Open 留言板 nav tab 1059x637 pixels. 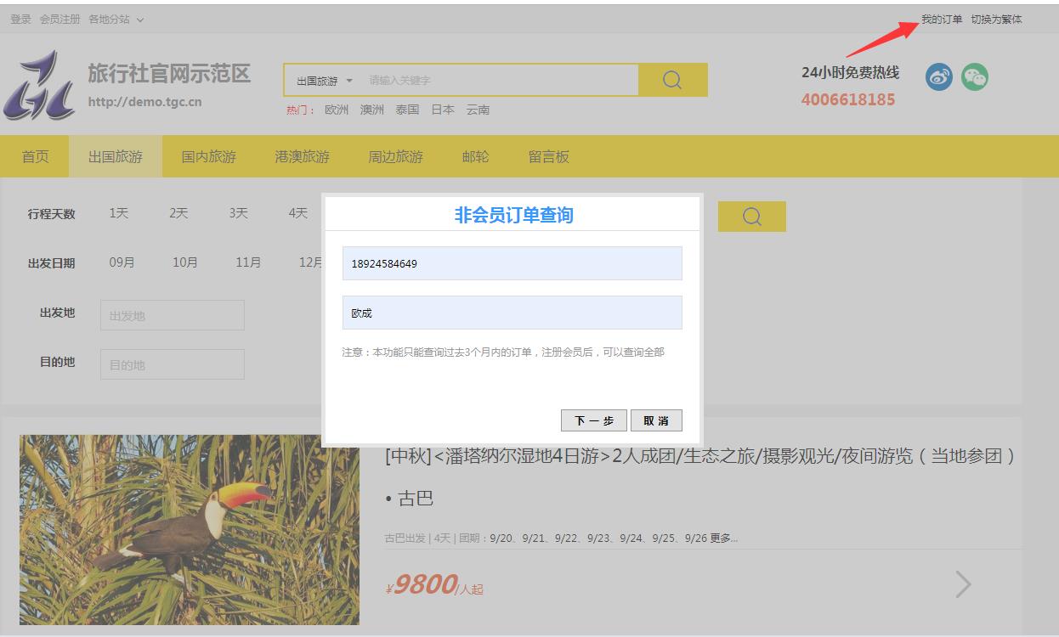tap(549, 156)
